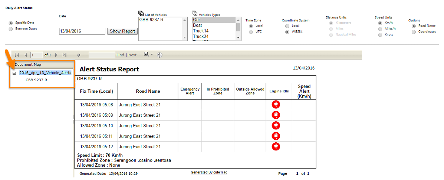Switch time zone to UTC
The width and height of the screenshot is (444, 180).
[251, 32]
